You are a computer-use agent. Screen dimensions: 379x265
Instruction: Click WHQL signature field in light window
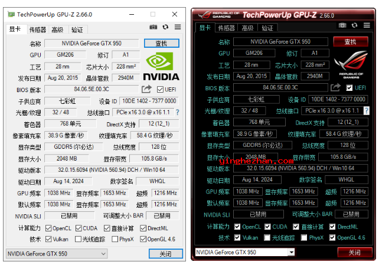[x=158, y=181]
